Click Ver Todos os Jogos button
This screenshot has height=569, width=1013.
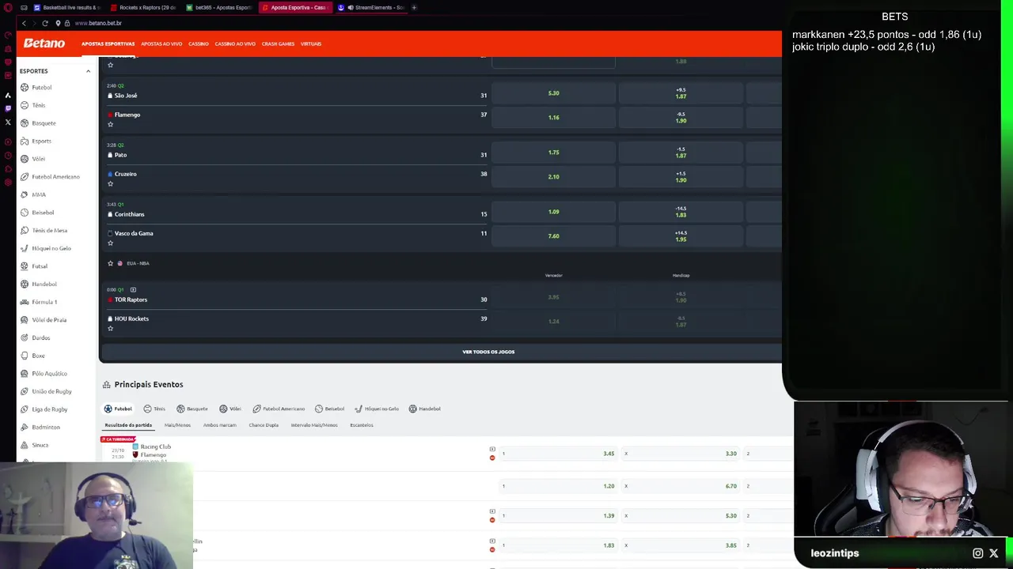click(488, 352)
